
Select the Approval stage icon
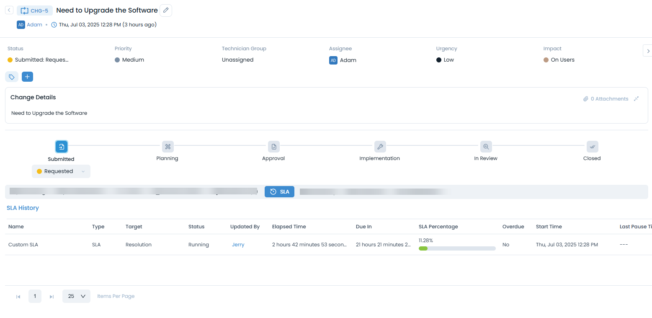[273, 147]
